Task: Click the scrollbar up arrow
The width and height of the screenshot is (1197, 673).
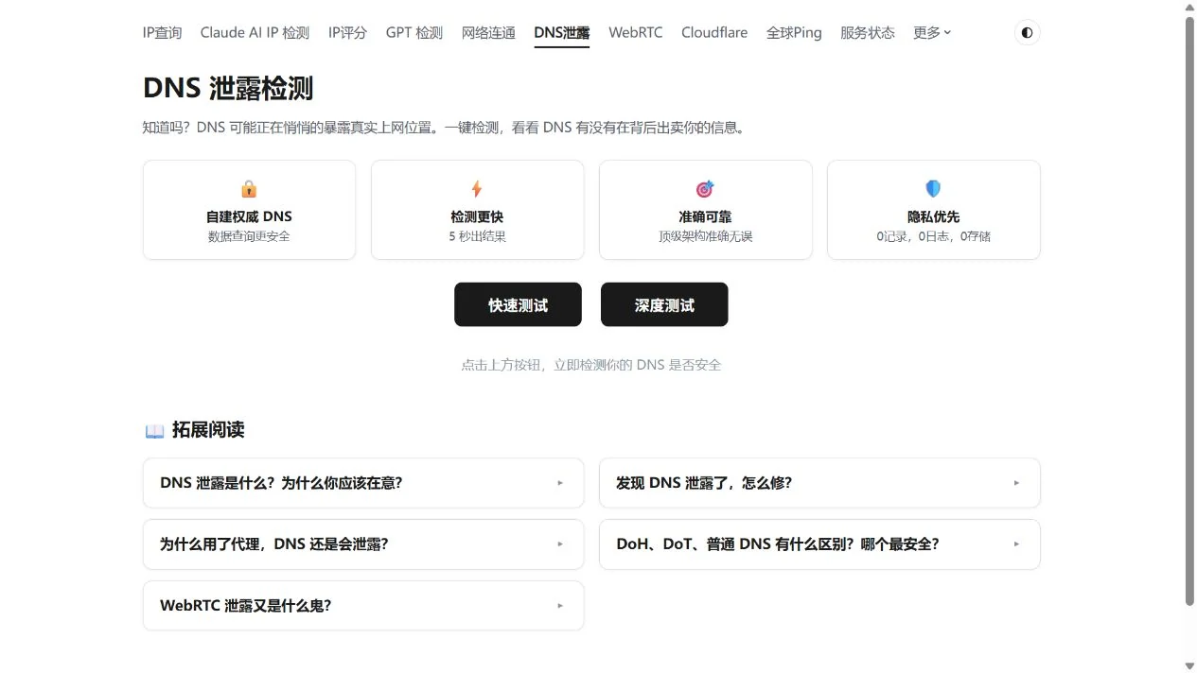Action: 1189,8
